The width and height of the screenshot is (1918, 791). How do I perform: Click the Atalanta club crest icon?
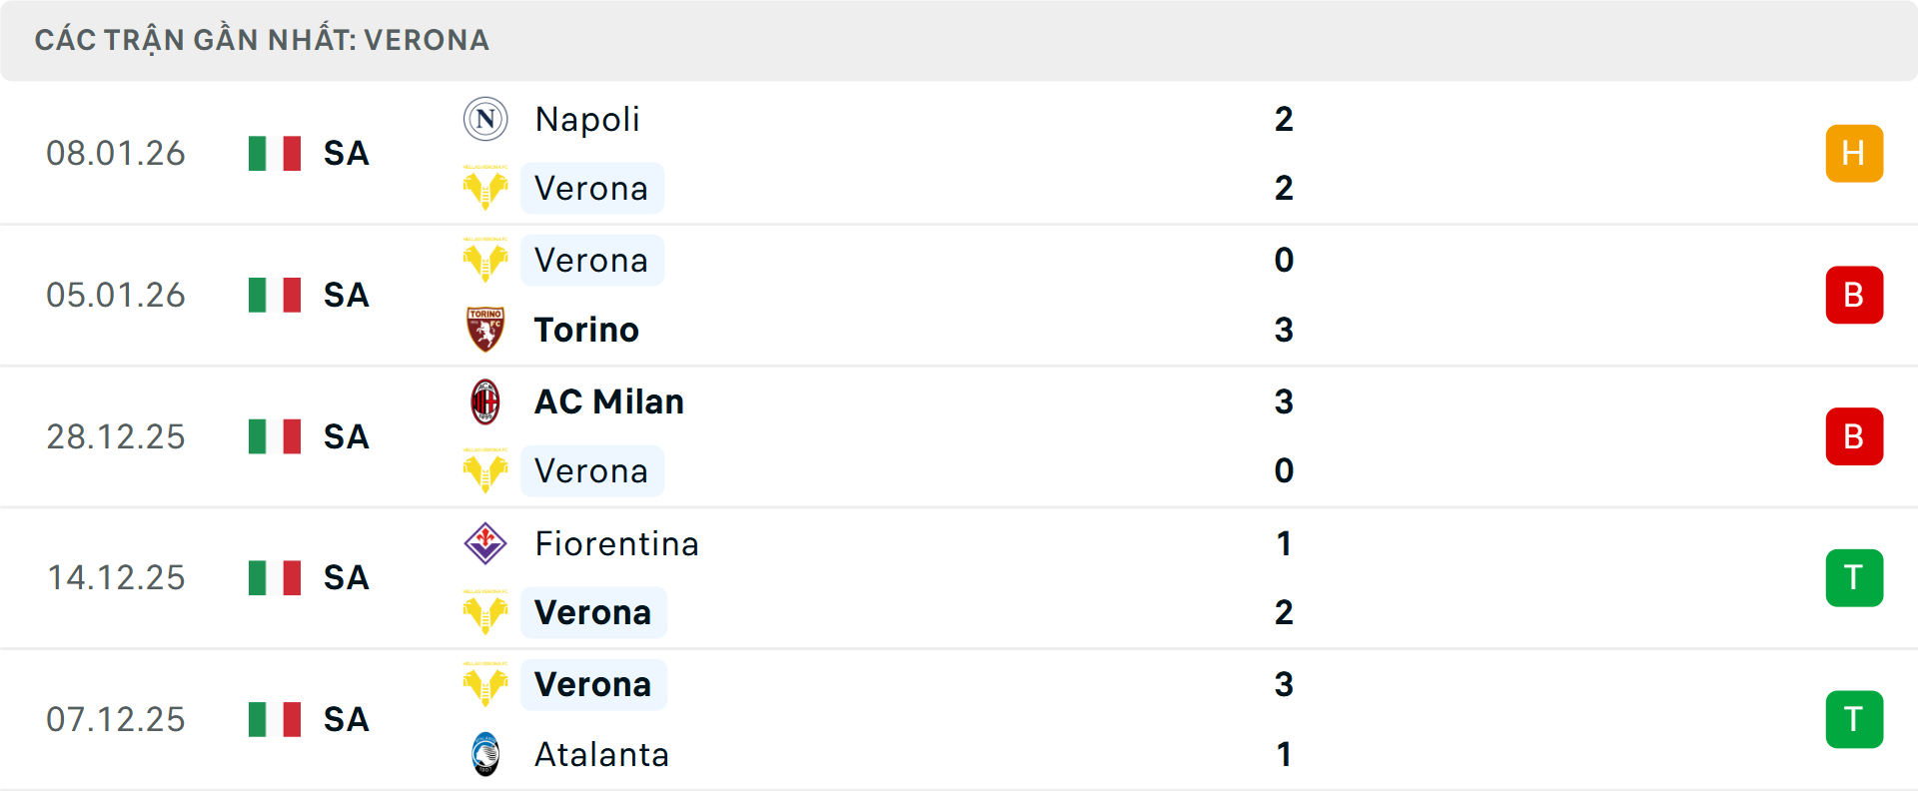coord(485,754)
